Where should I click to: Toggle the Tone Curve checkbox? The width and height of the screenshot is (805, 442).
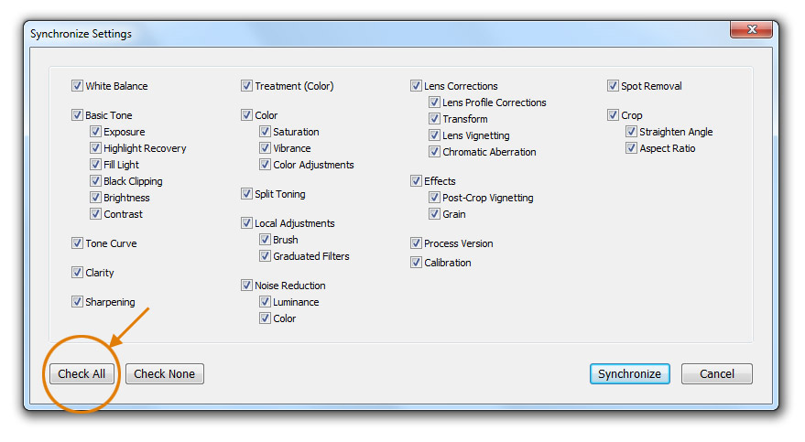[77, 243]
